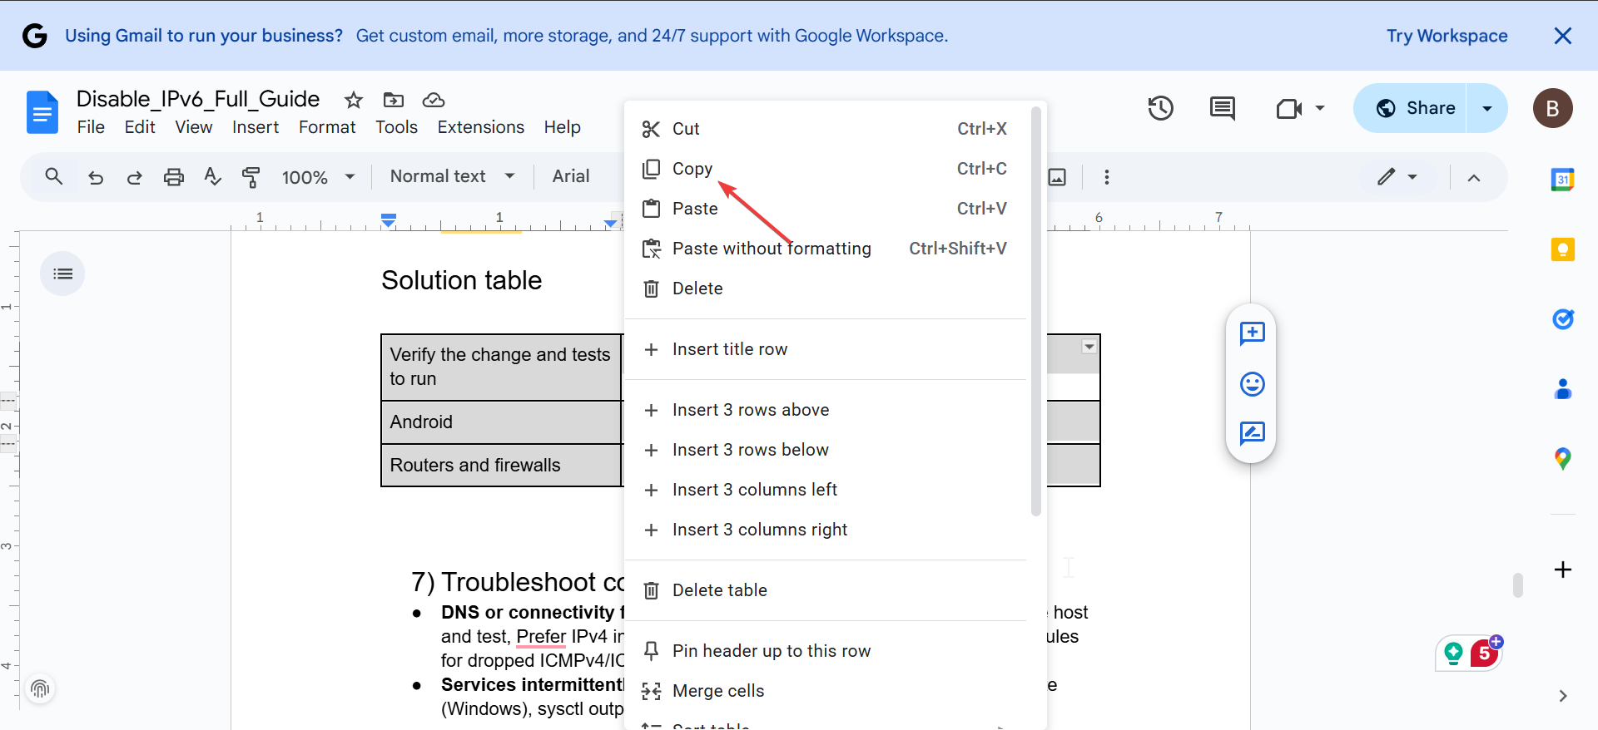Check the cloud document status icon
The height and width of the screenshot is (730, 1598).
tap(434, 100)
